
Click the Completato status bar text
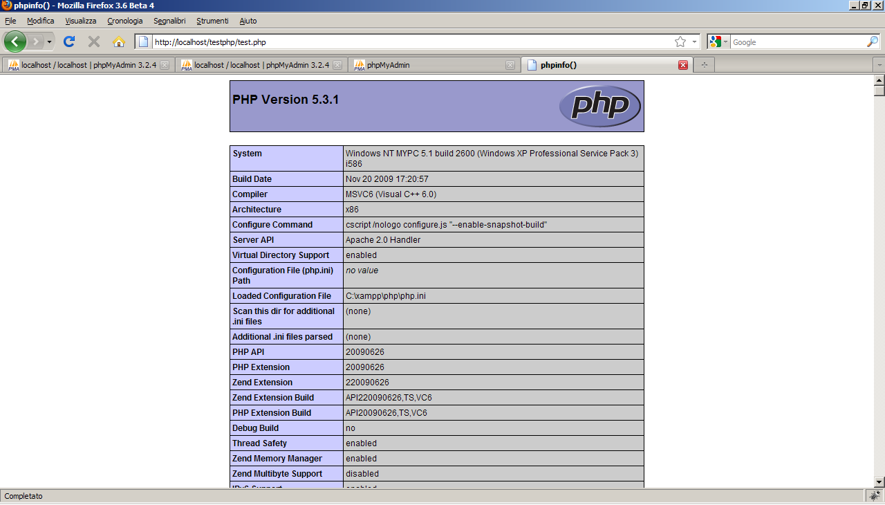(24, 496)
